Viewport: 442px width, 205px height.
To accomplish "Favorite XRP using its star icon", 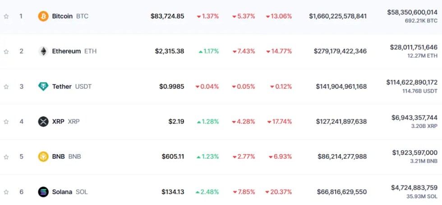I will coord(6,122).
